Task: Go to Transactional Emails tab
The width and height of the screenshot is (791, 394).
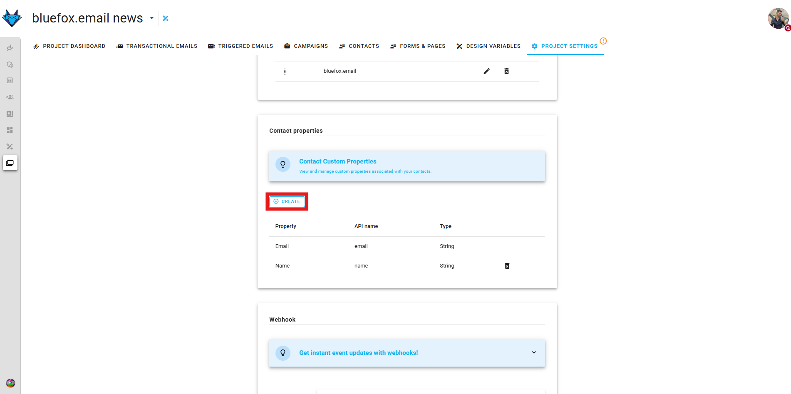Action: click(x=157, y=46)
